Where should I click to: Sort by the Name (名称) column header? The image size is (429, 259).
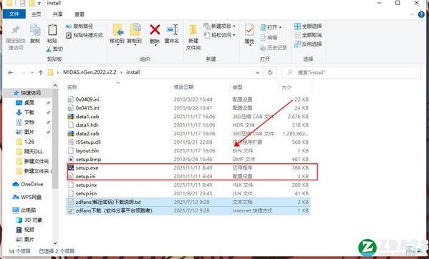click(x=72, y=87)
